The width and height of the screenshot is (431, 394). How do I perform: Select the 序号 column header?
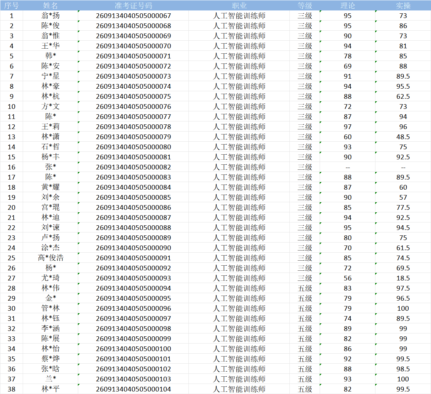point(11,5)
